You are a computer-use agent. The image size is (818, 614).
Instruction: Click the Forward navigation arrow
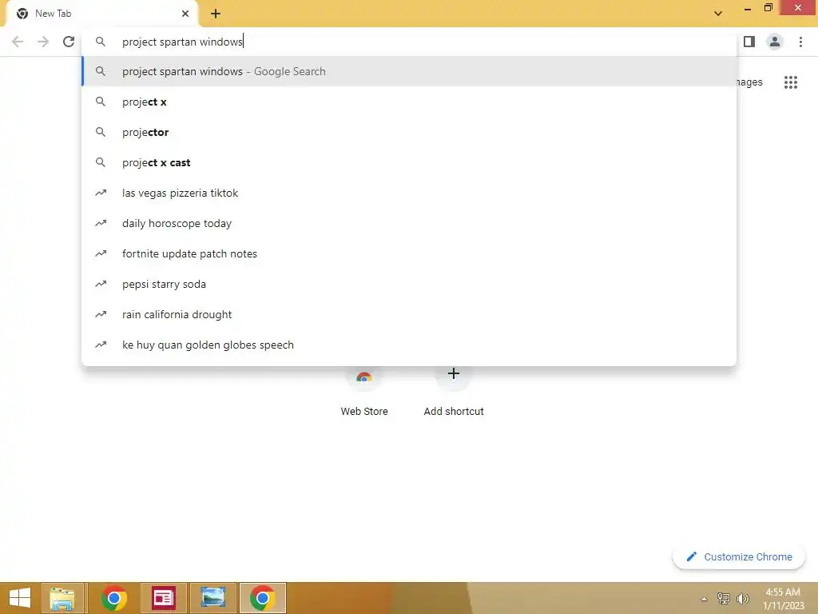[x=43, y=42]
